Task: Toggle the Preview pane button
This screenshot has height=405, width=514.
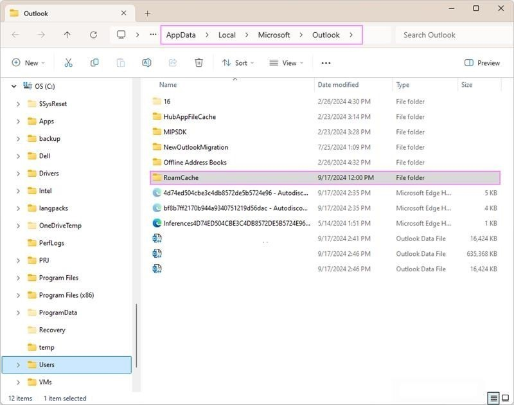Action: pos(482,62)
